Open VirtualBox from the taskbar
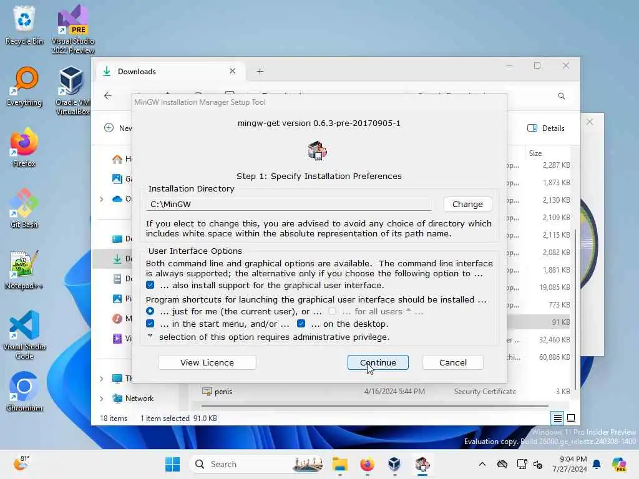 pos(394,464)
